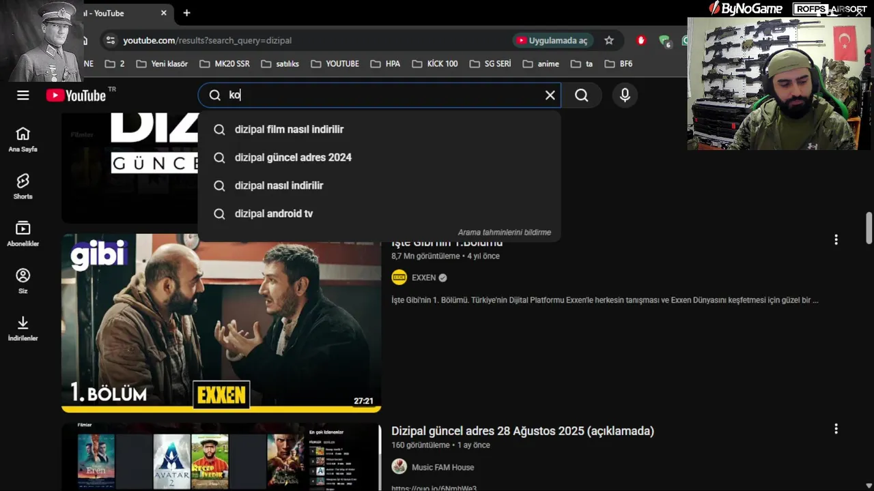The height and width of the screenshot is (491, 874).
Task: Open more options for Gibi video
Action: [x=836, y=240]
